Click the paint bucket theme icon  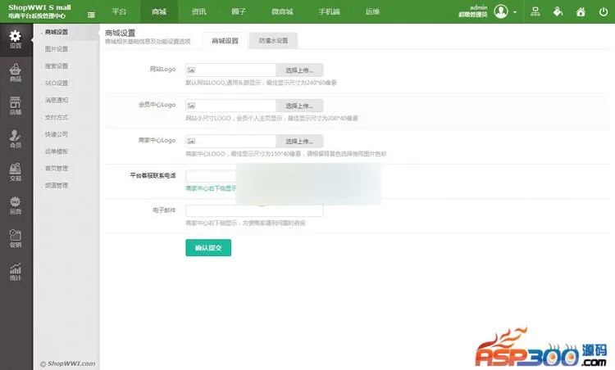[558, 11]
